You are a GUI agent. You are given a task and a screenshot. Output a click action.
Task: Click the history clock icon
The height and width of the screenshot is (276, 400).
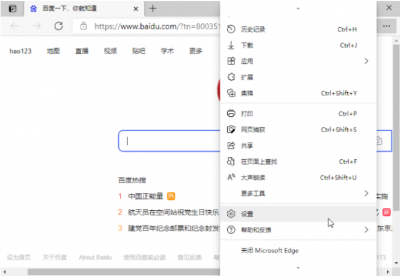coord(231,30)
